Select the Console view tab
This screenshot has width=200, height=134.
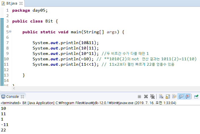pos(12,96)
